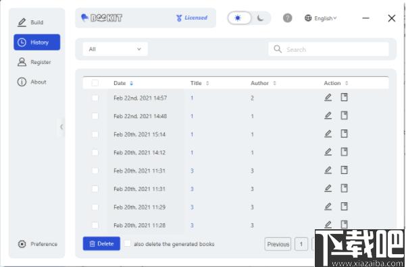Click the search magnifier icon

[278, 49]
